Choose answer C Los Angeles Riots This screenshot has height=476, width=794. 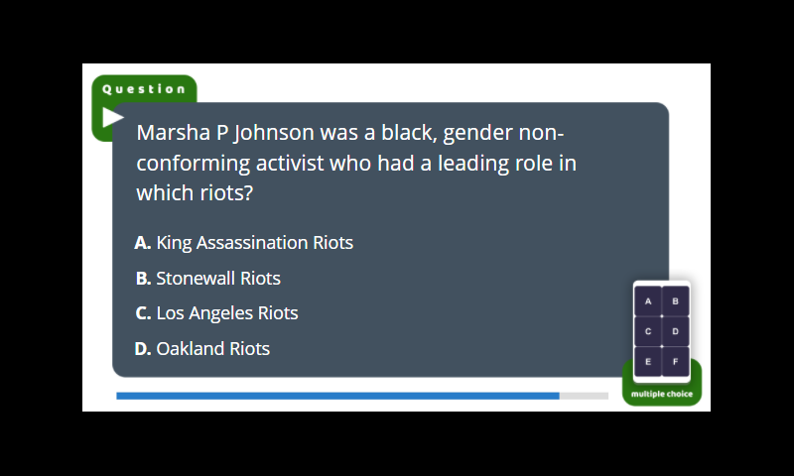pos(216,313)
